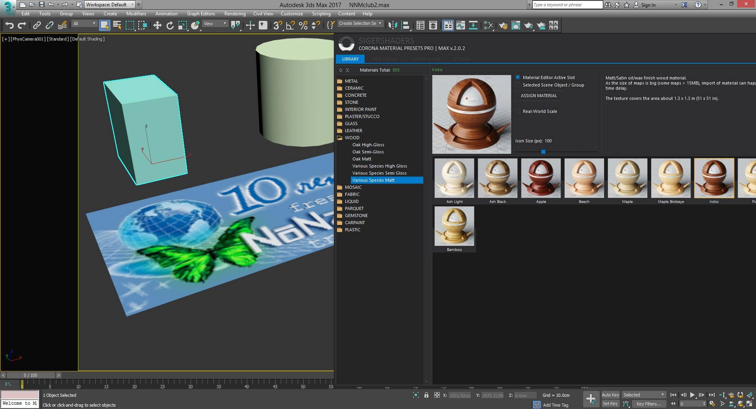Open the Modifiers menu

(x=136, y=13)
